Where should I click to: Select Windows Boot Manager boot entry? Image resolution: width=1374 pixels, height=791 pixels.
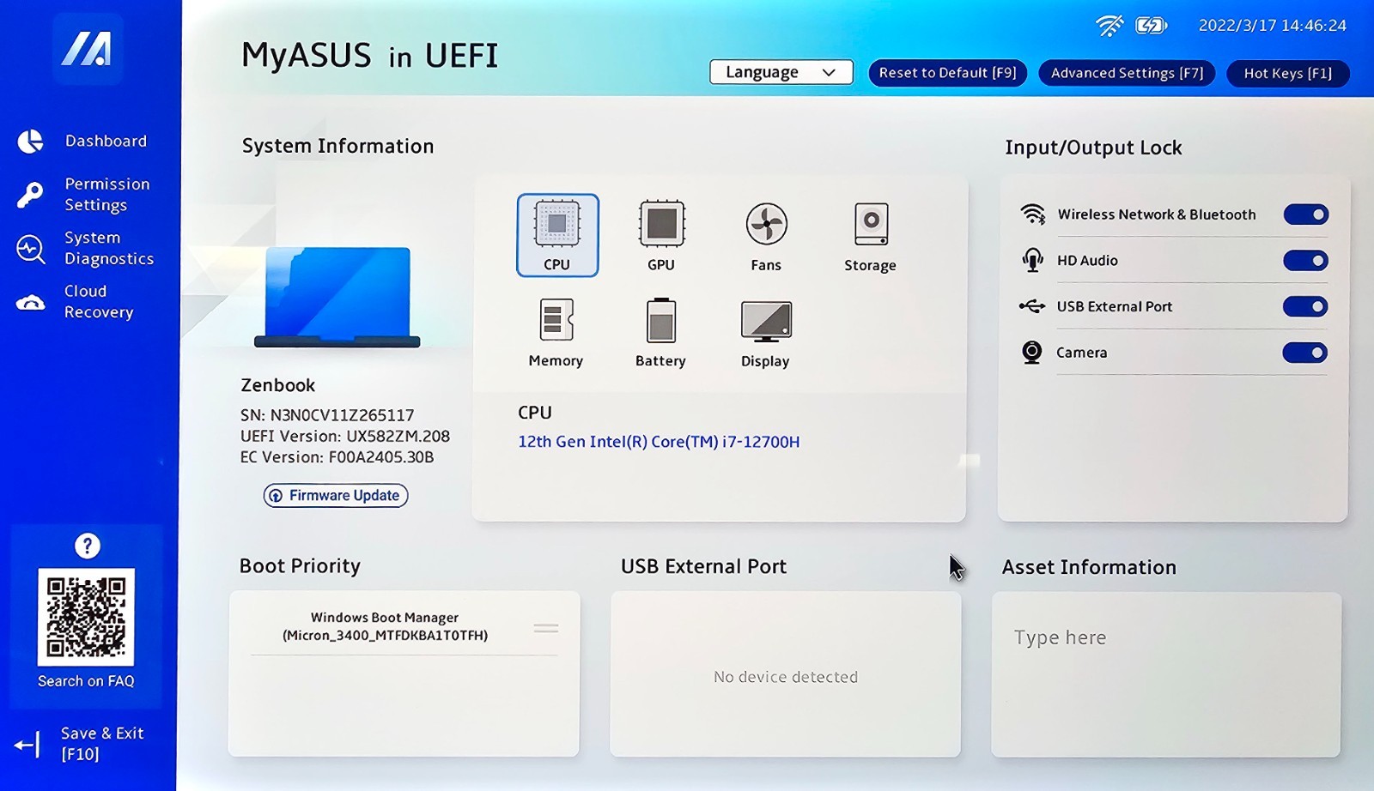point(404,626)
